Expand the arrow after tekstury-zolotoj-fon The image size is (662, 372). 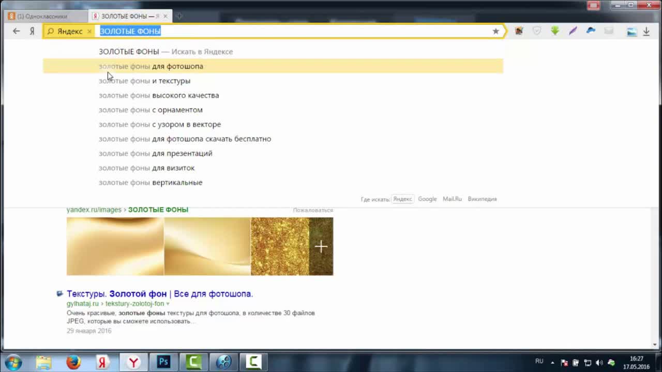[x=168, y=304]
